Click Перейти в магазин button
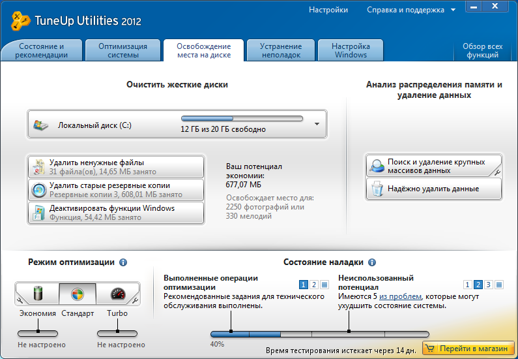518x359 pixels. 468,349
